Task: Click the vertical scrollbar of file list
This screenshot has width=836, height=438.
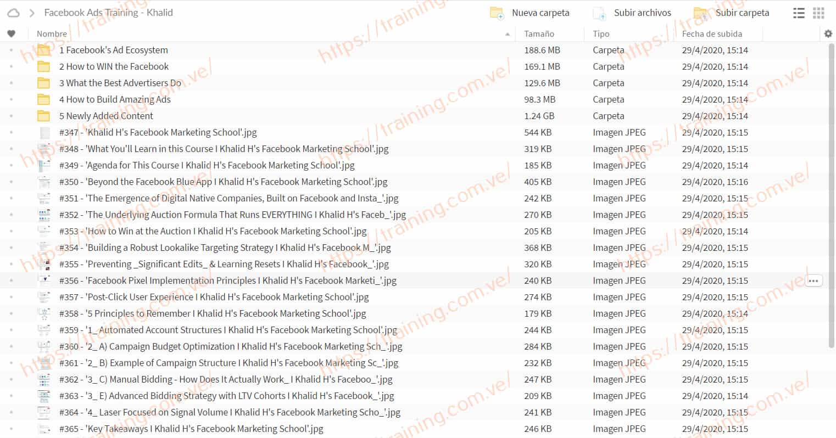Action: pos(832,195)
